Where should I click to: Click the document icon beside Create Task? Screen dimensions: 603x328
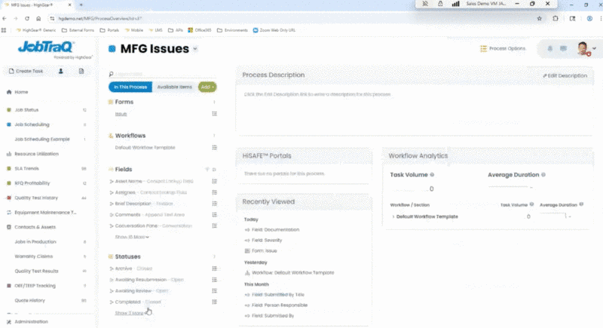81,71
